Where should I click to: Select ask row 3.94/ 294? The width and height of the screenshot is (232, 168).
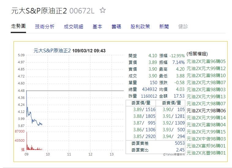click(x=174, y=136)
